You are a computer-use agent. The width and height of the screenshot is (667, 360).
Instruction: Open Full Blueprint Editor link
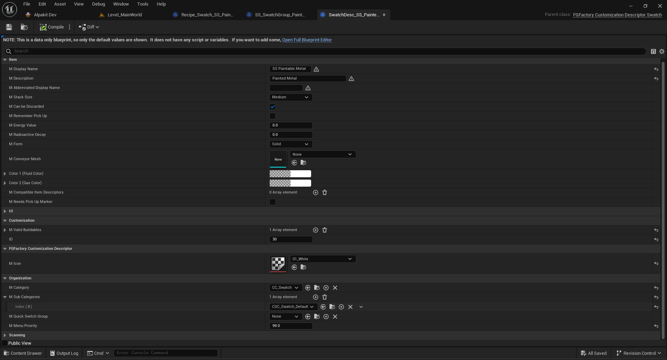[x=307, y=40]
